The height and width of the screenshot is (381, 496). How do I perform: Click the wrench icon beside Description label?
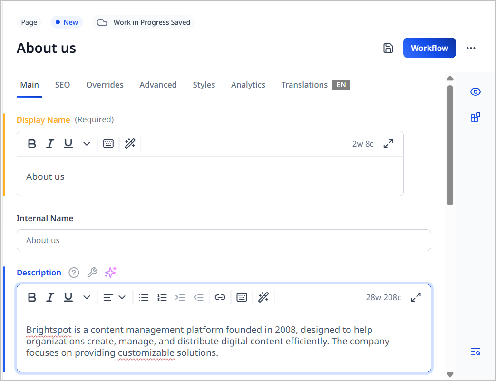click(92, 272)
